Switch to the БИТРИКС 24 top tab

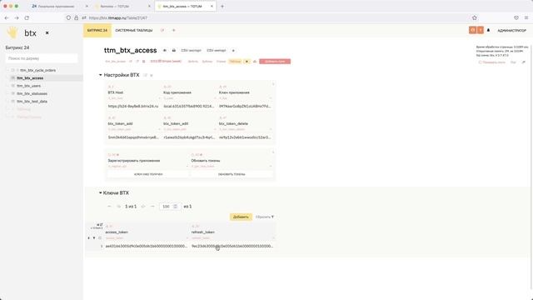click(97, 31)
